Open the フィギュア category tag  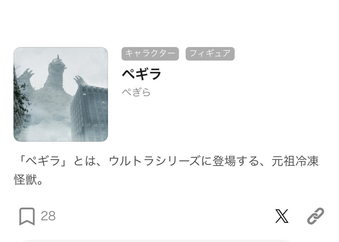[210, 54]
